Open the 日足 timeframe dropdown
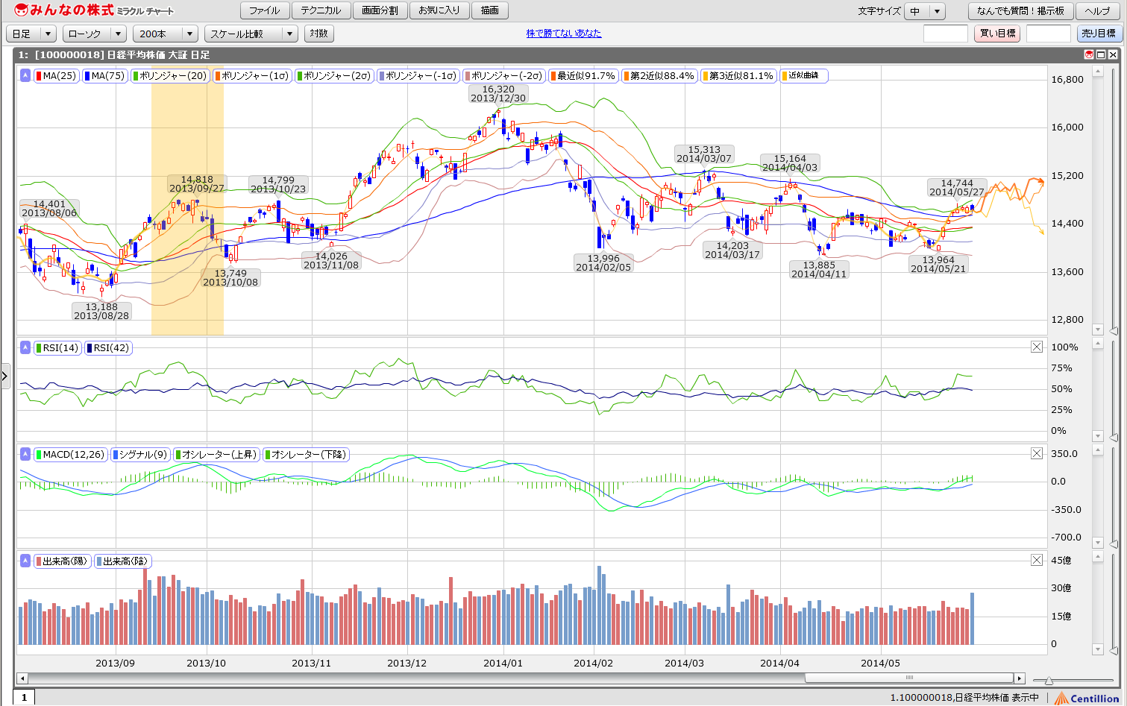1127x706 pixels. click(31, 34)
